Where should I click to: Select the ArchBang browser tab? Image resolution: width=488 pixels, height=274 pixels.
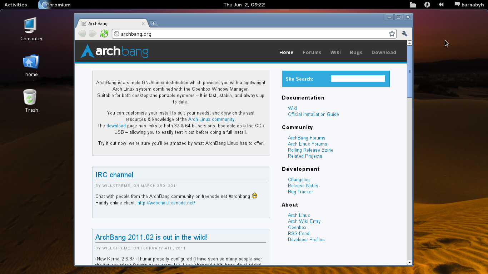point(112,24)
